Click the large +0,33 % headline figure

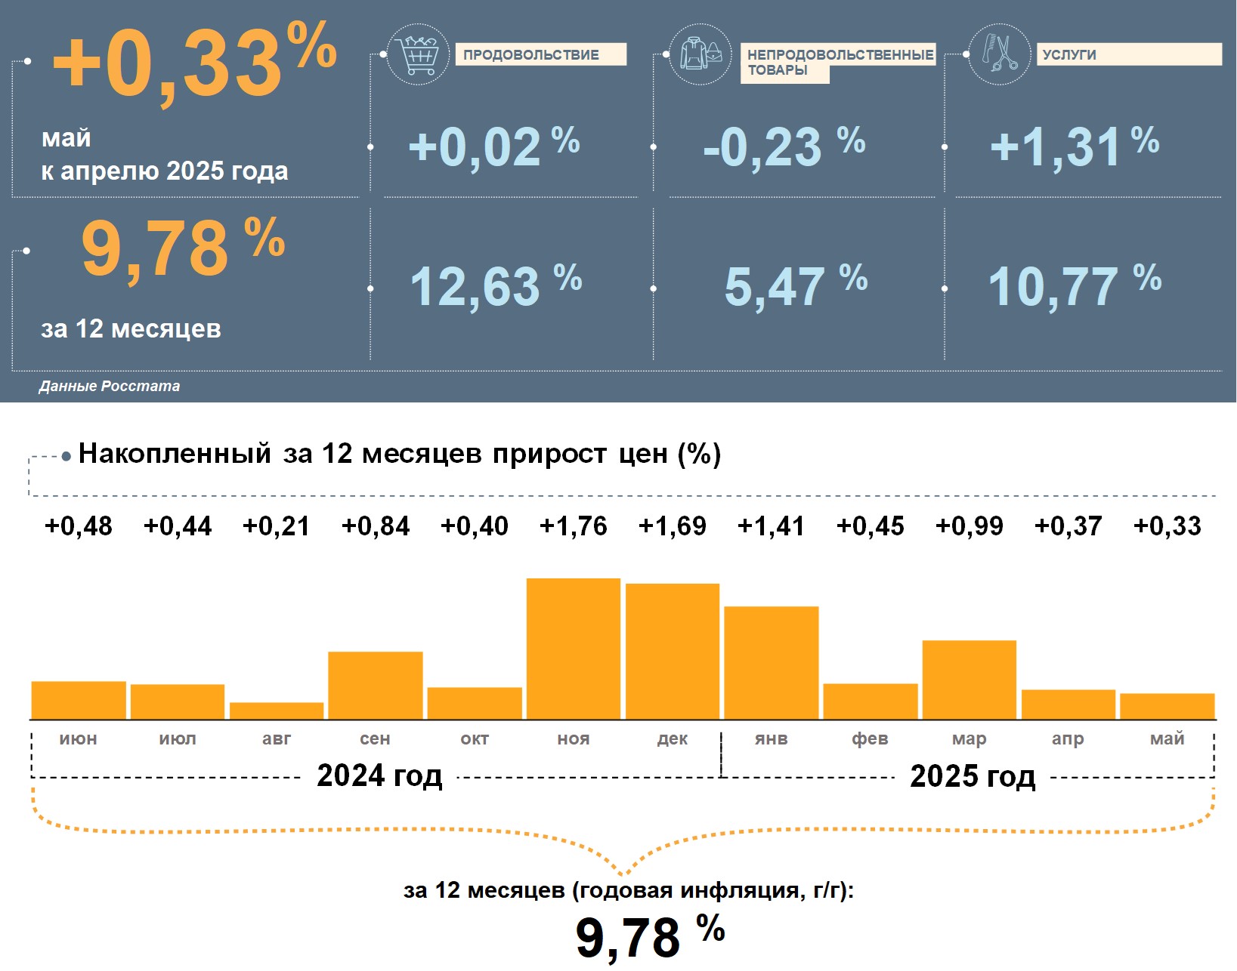[x=195, y=63]
